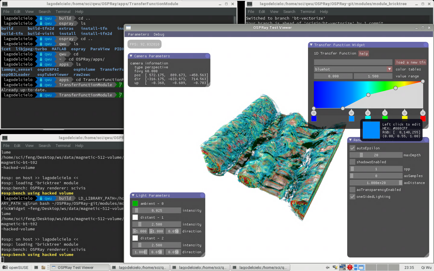Screen dimensions: 434x271
Task: Click the bottom-left opacity control point of the curve
Action: tap(314, 108)
